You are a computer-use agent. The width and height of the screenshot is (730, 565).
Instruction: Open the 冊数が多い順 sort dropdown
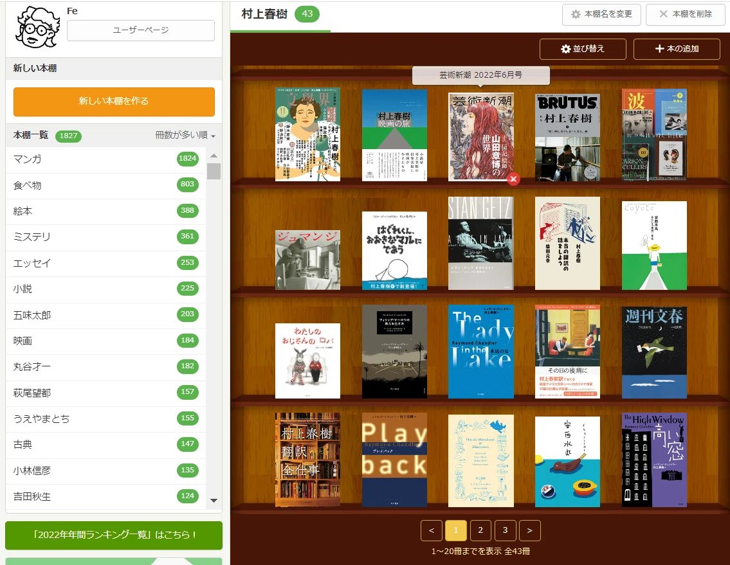point(185,136)
